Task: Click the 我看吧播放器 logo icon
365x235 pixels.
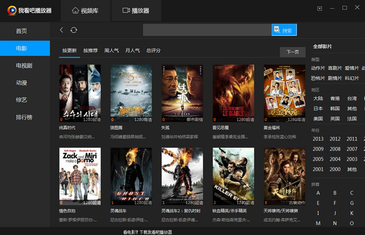Action: click(12, 10)
